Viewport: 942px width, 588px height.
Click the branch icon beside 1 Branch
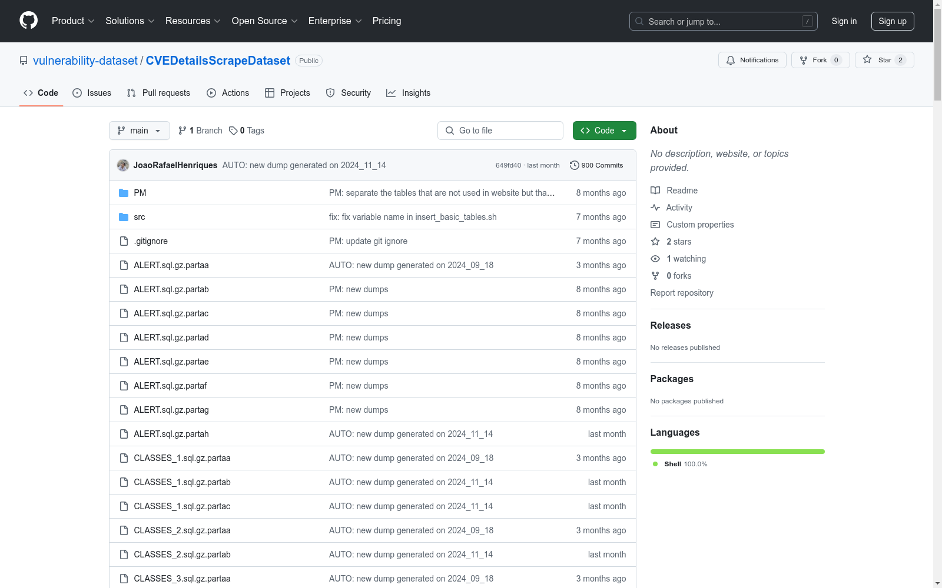183,131
